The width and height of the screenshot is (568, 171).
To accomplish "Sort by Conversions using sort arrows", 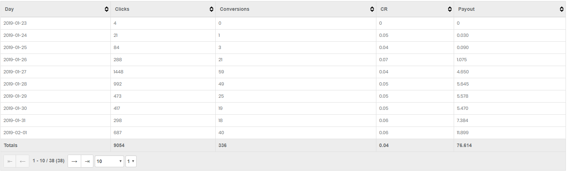I will tap(372, 9).
